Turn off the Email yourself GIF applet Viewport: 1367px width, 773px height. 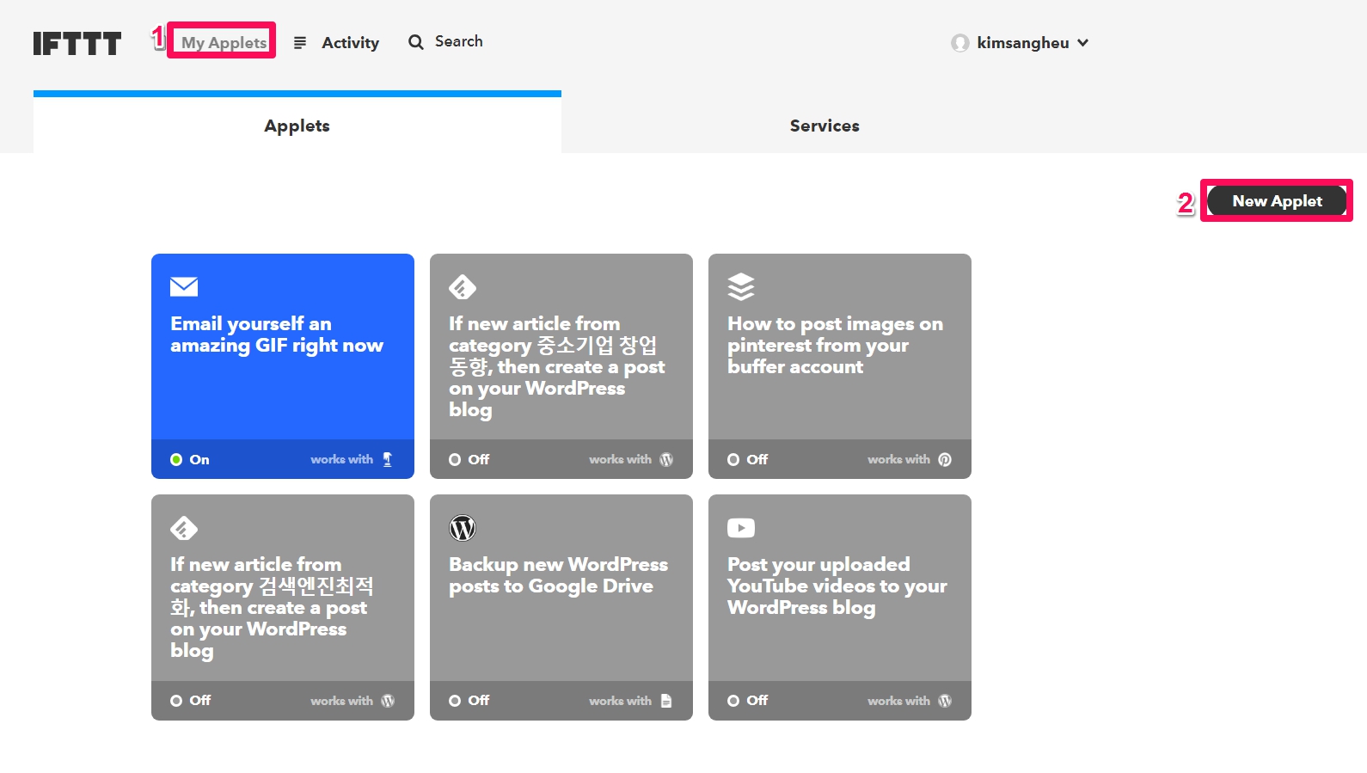(x=190, y=459)
